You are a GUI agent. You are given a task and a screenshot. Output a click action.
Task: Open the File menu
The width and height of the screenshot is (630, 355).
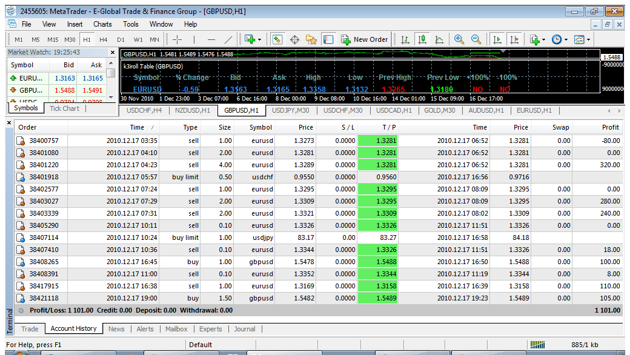pos(27,24)
